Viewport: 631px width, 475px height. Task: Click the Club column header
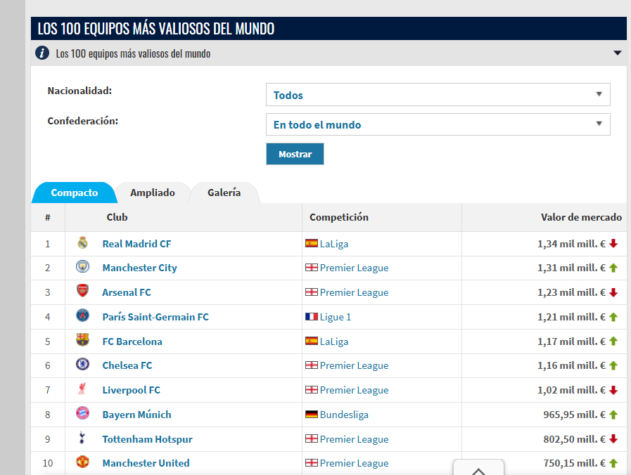point(117,217)
